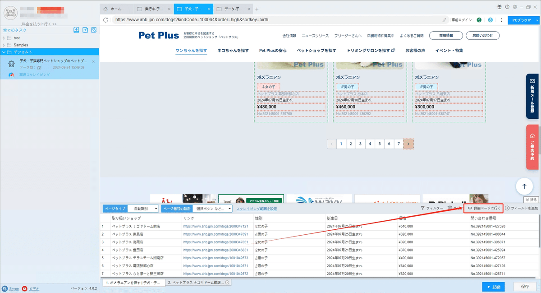The image size is (541, 293).
Task: Click the 事前ログイン button
Action: click(461, 20)
